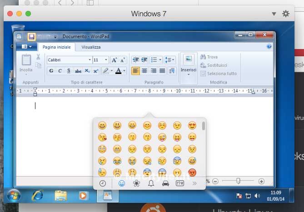The height and width of the screenshot is (212, 304).
Task: Click the Copy icon under the scissors
Action: (x=38, y=65)
